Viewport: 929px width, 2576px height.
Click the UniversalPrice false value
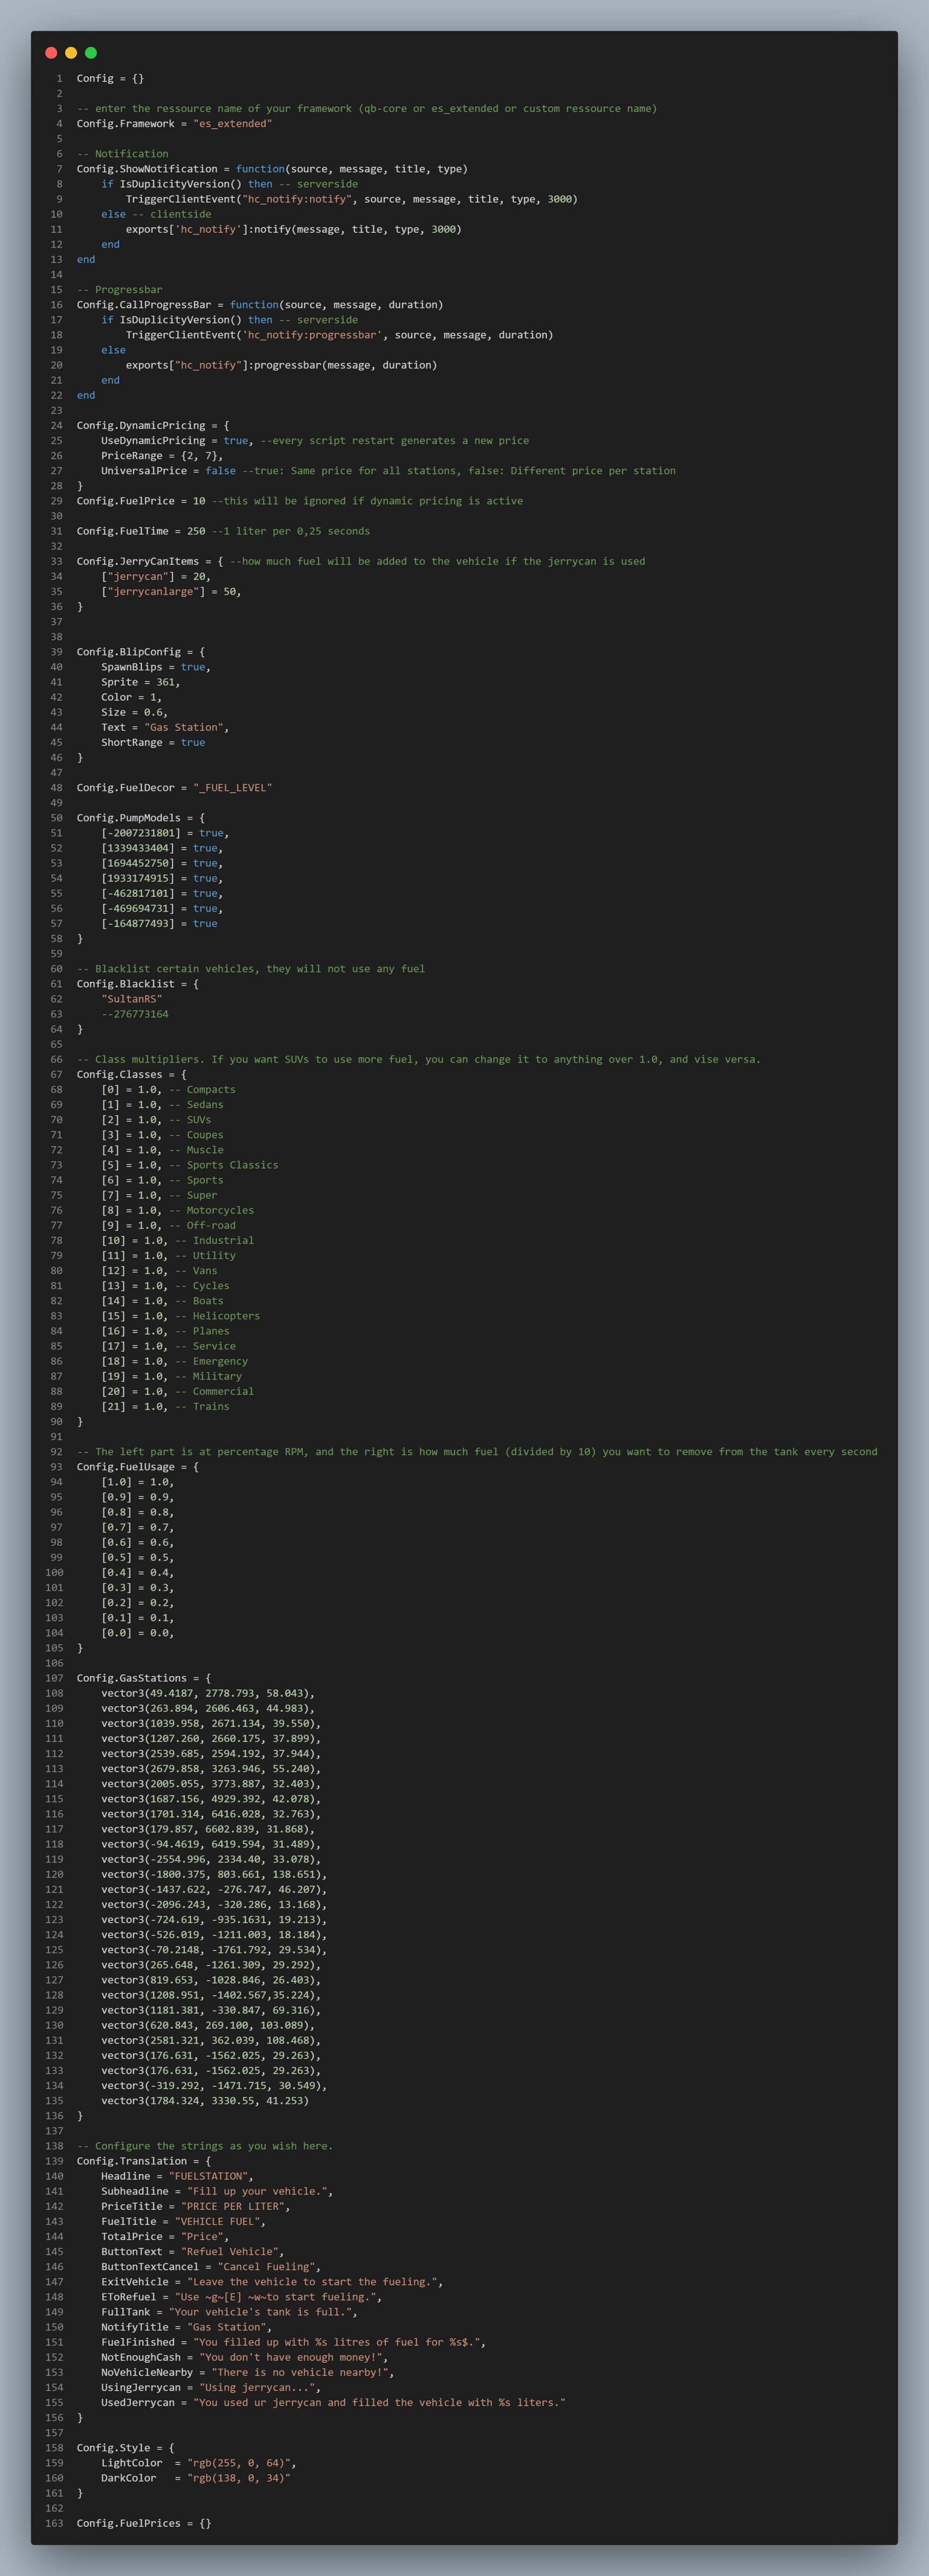point(221,471)
